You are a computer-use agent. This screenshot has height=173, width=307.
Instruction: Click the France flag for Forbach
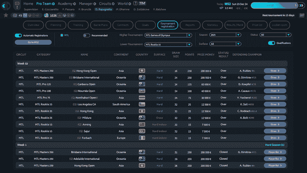click(142, 138)
